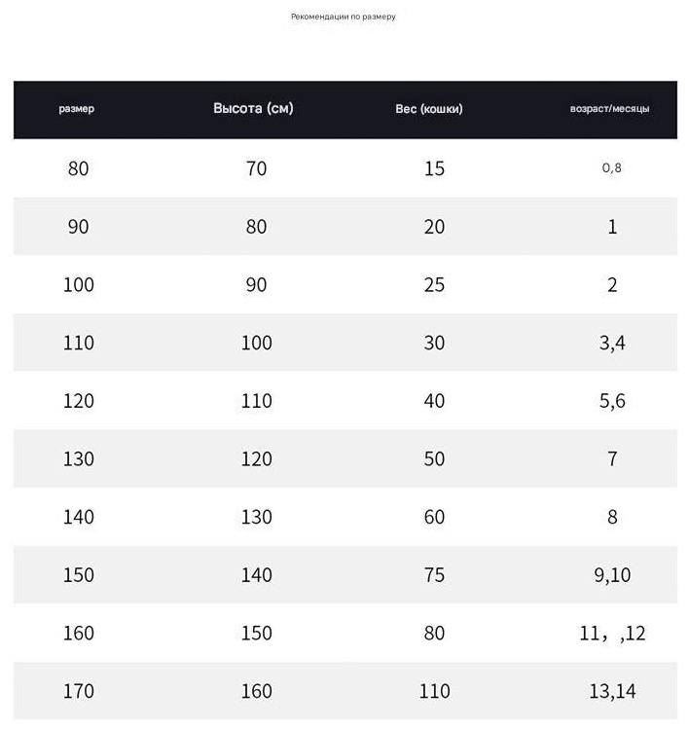689x729 pixels.
Task: Click size 100 in размер column
Action: 79,284
